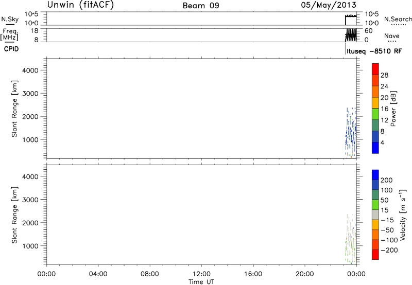The image size is (412, 285).
Task: Click the blue backscatter data in power panel
Action: (351, 132)
